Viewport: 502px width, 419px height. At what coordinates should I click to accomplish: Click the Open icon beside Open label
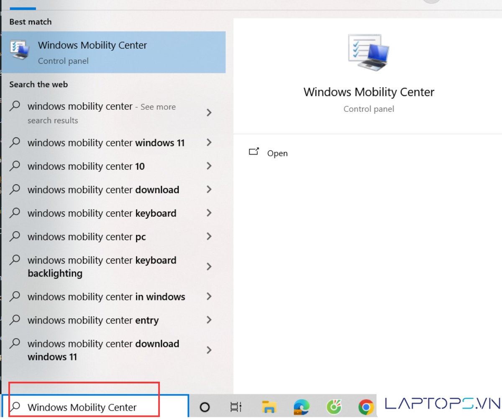tap(254, 152)
